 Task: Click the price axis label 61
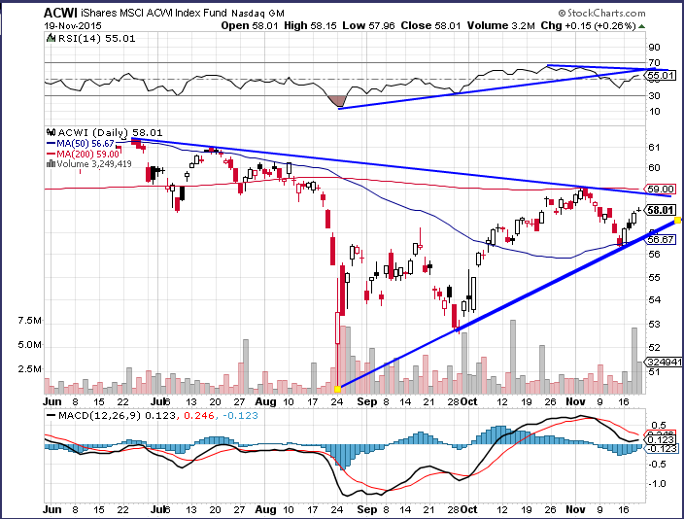click(654, 147)
